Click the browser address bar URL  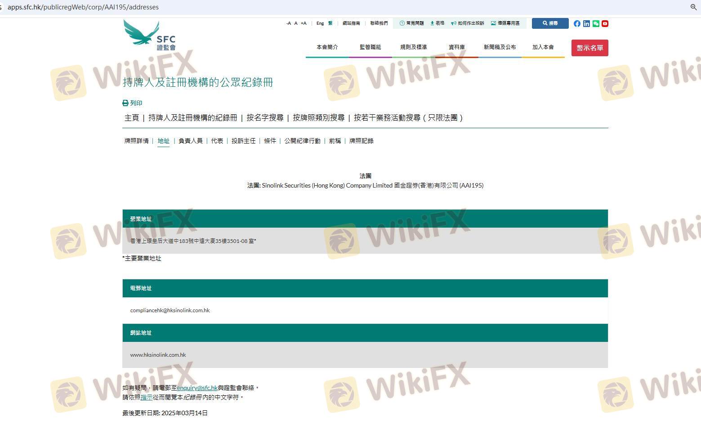point(83,7)
